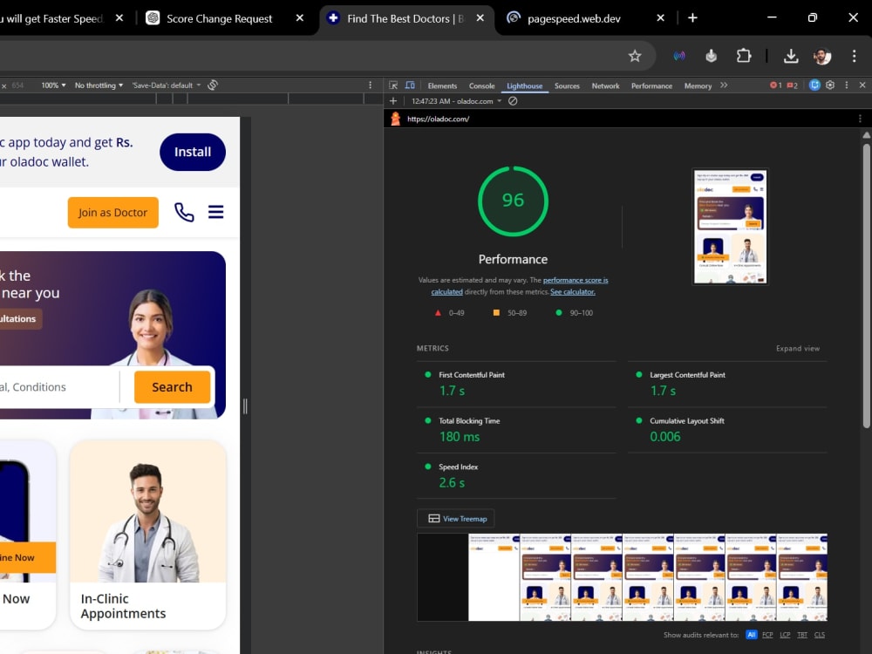Expand view of metrics

pos(798,348)
